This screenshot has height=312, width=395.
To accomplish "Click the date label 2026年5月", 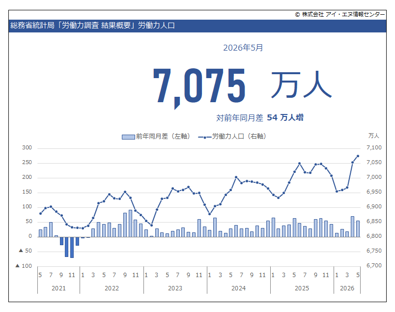I will click(243, 48).
